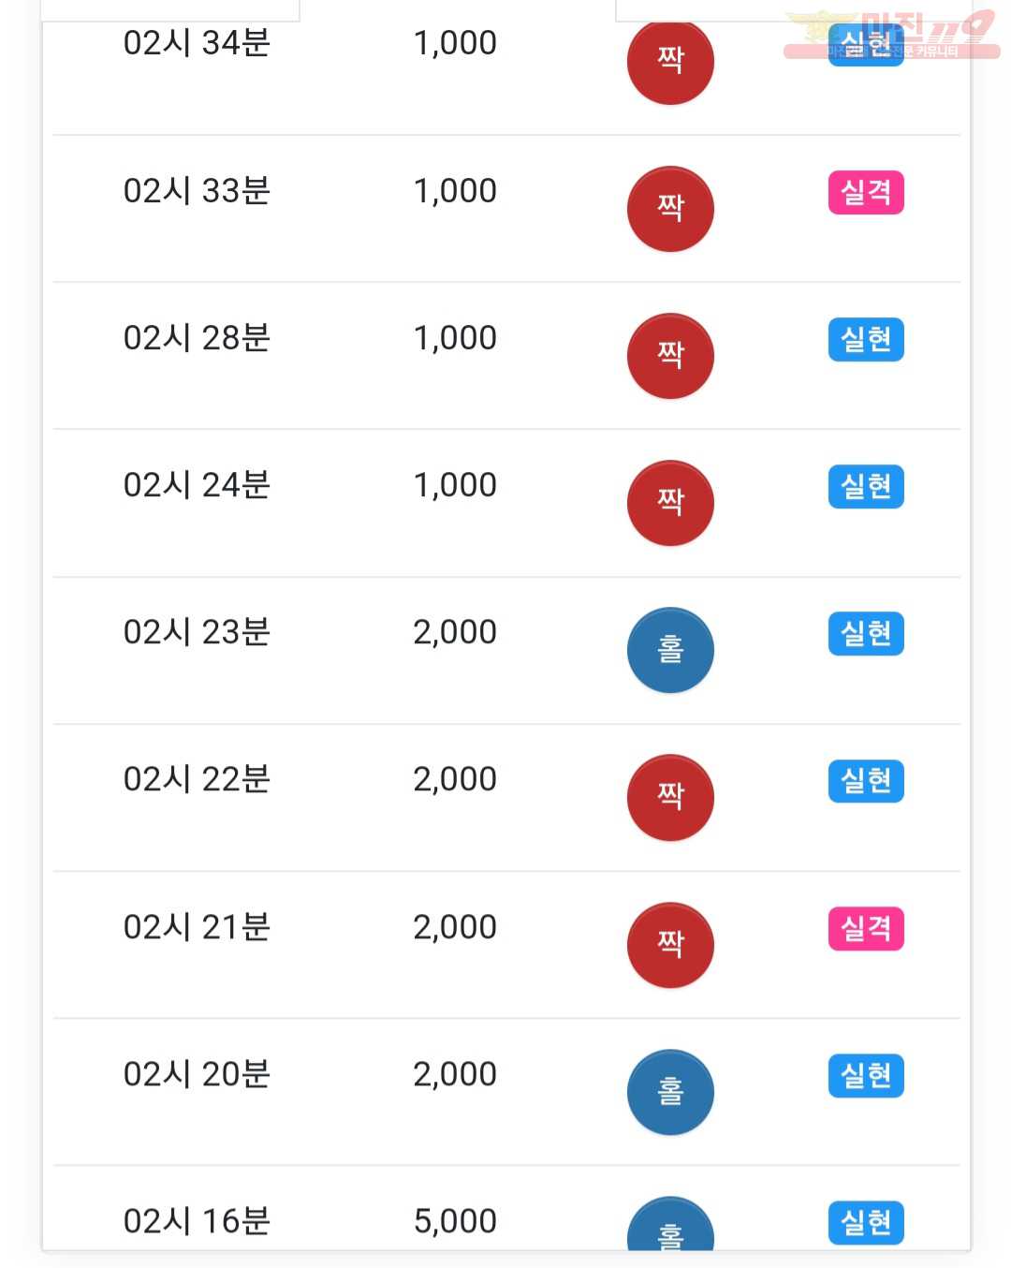
Task: Select the 02시 23분 time entry
Action: (197, 632)
